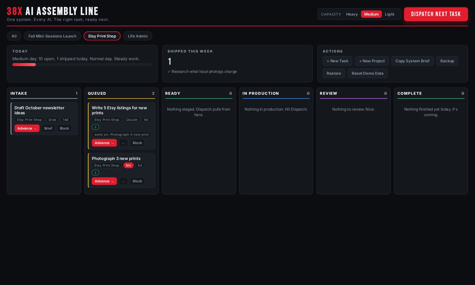Block the Draft October newsletter ideas task
Viewport: 475px width, 285px height.
[64, 129]
